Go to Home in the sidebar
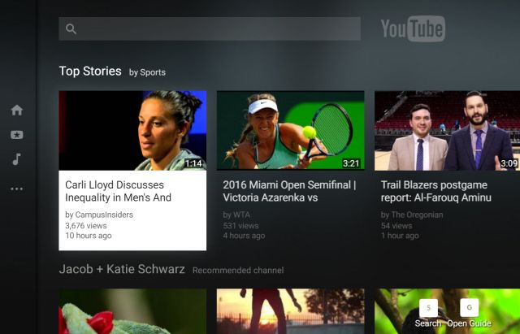The width and height of the screenshot is (520, 334). tap(16, 111)
